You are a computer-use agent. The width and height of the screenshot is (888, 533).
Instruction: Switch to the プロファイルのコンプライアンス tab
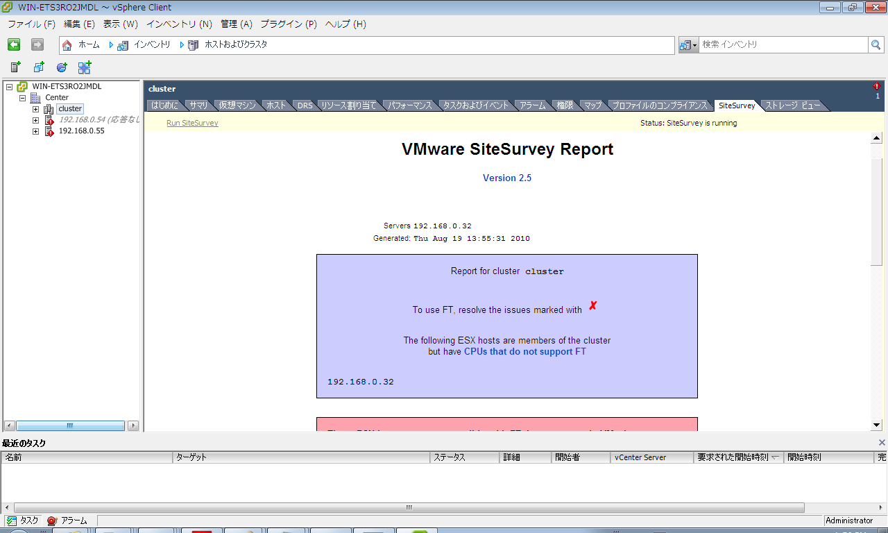(660, 105)
